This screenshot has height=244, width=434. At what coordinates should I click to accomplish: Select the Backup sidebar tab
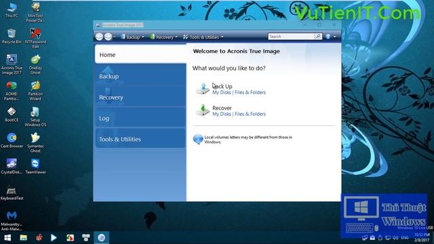(x=140, y=76)
